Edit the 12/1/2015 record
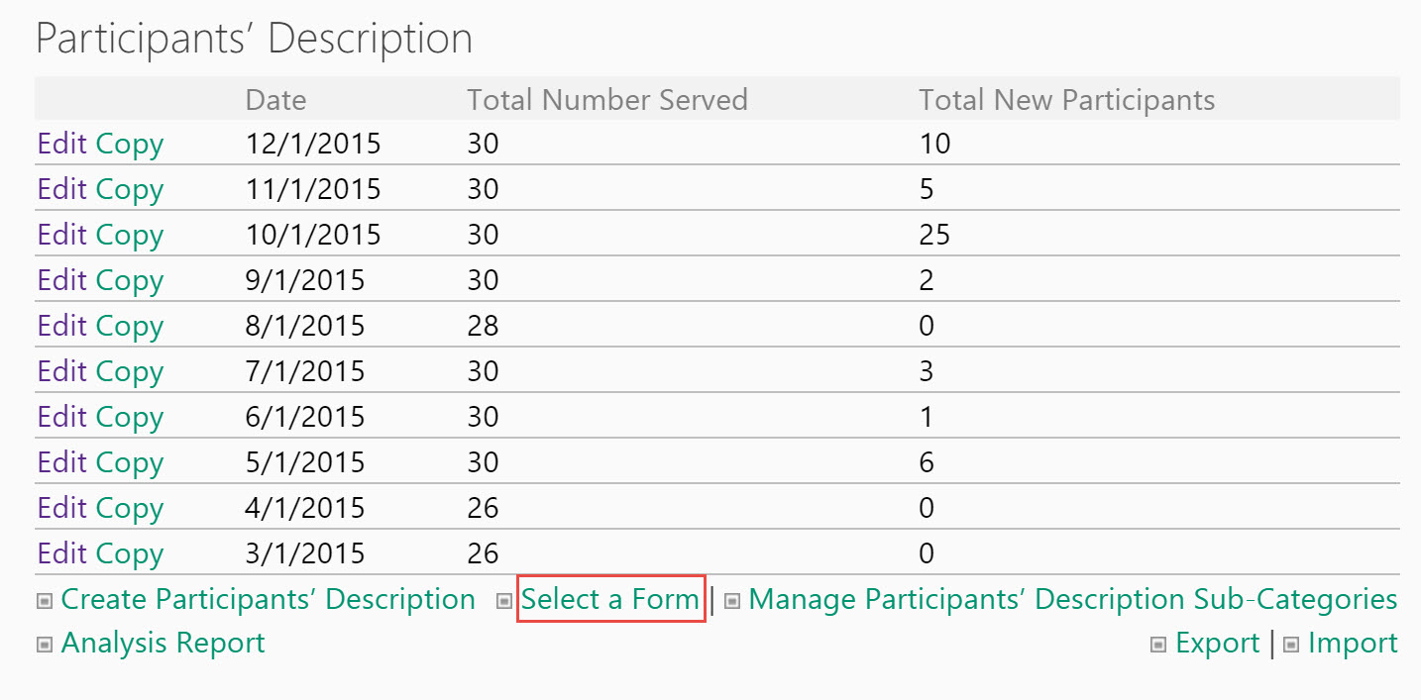1421x700 pixels. [61, 144]
